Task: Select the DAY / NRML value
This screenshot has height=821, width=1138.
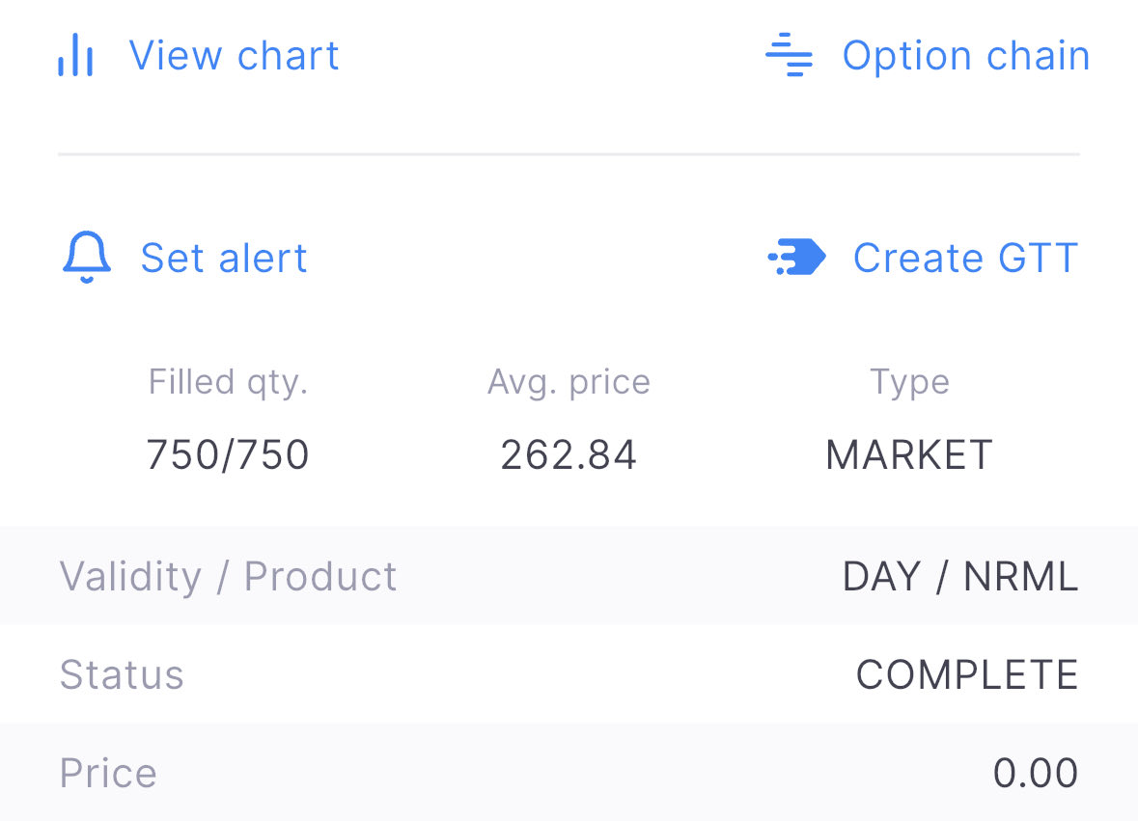Action: [x=959, y=577]
